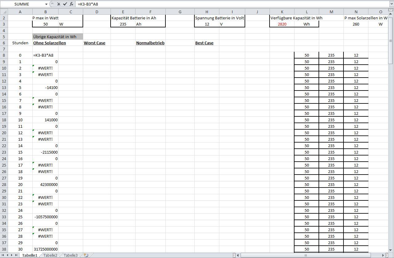Select the cell showing 42300000
Screen dimensions: 394x258
[45, 184]
